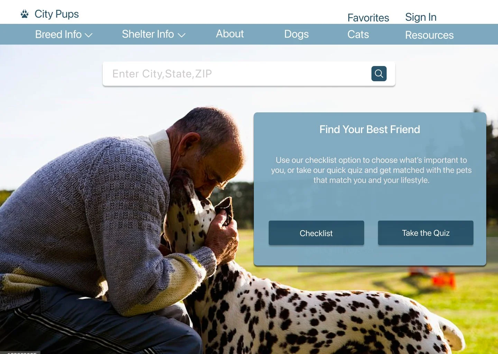Click the checklist and quiz description paragraph
The height and width of the screenshot is (354, 498).
click(371, 170)
